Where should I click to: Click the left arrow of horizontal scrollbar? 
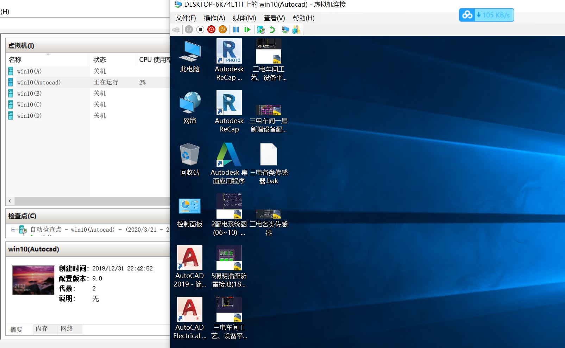(x=10, y=201)
